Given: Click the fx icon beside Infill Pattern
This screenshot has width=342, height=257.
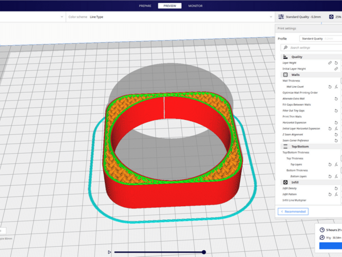Looking at the screenshot, I should tap(336, 194).
